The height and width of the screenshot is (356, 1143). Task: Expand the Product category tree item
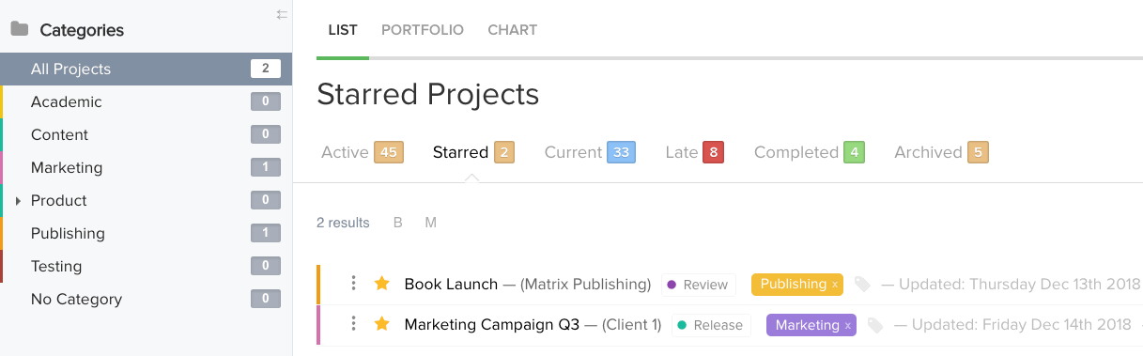coord(18,200)
